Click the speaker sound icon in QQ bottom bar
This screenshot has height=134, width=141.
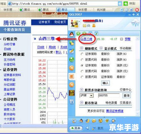click(x=88, y=128)
